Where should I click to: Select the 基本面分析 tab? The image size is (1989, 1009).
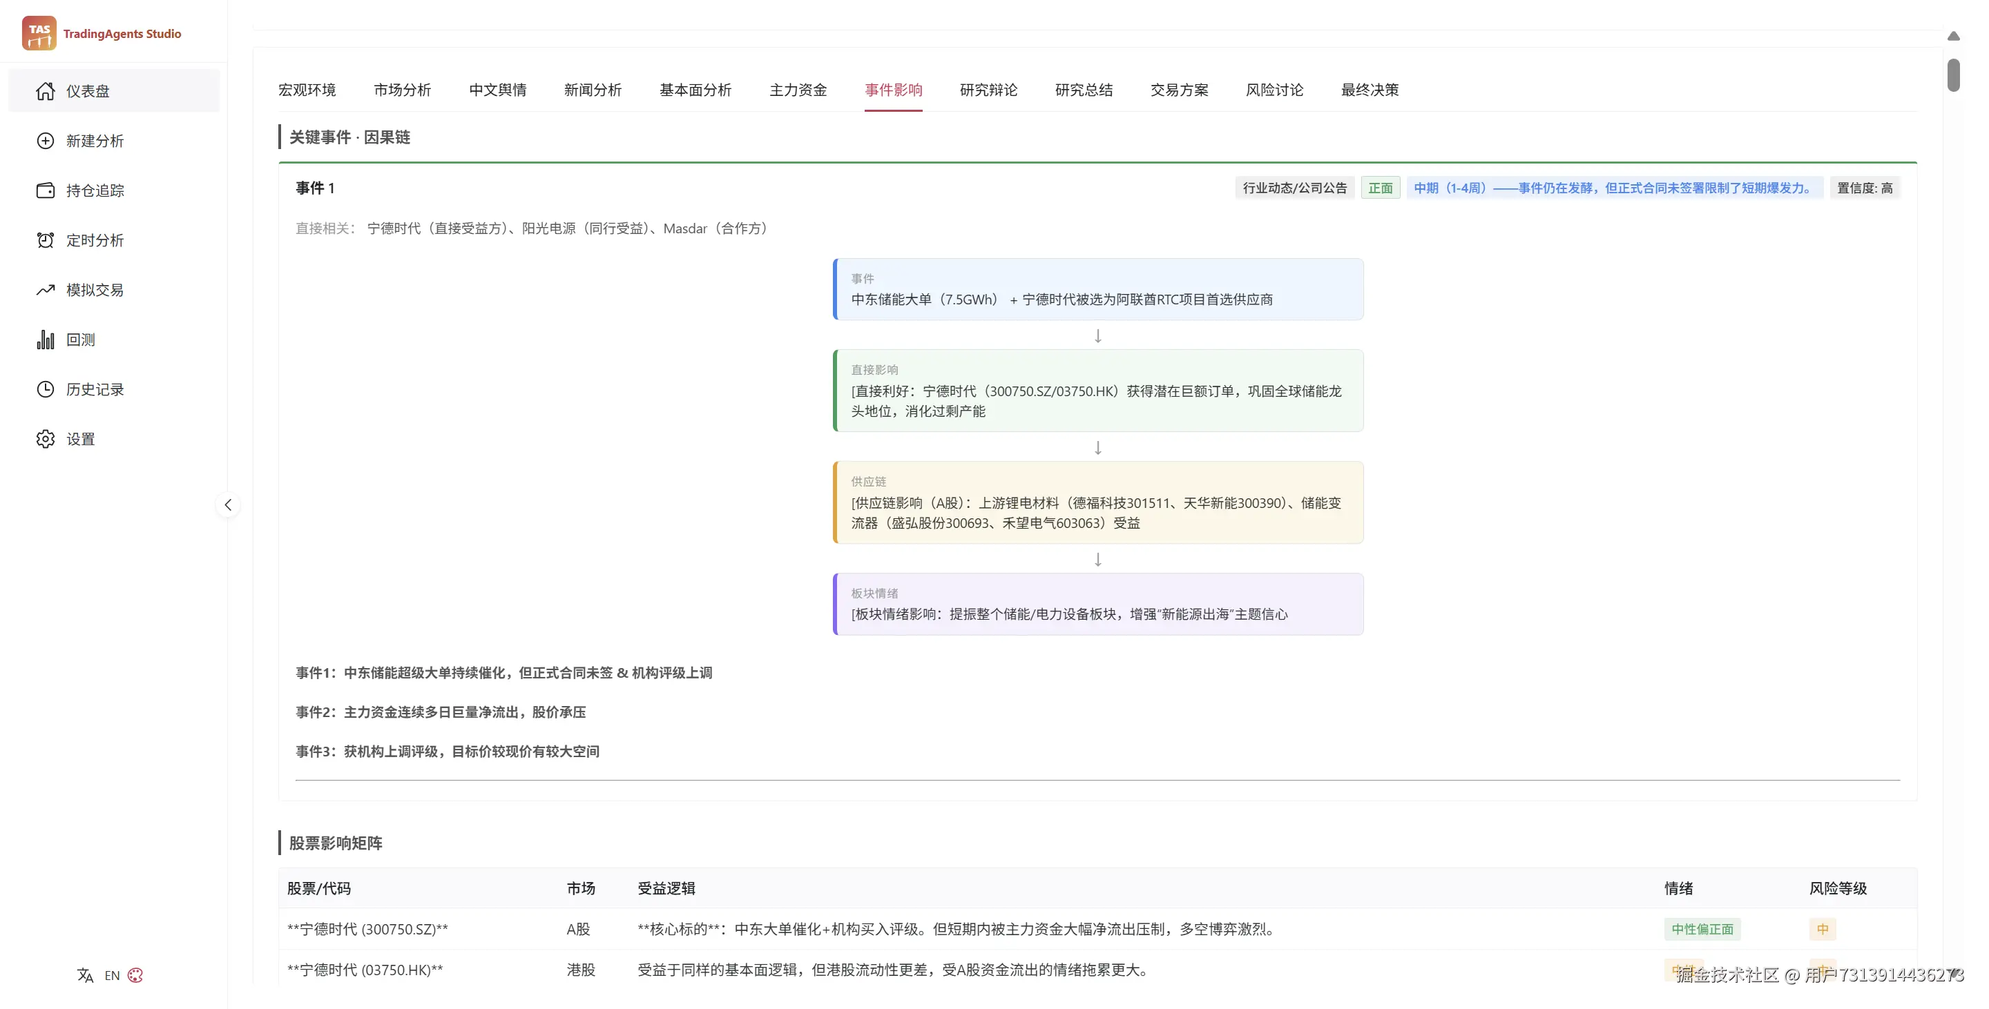695,90
